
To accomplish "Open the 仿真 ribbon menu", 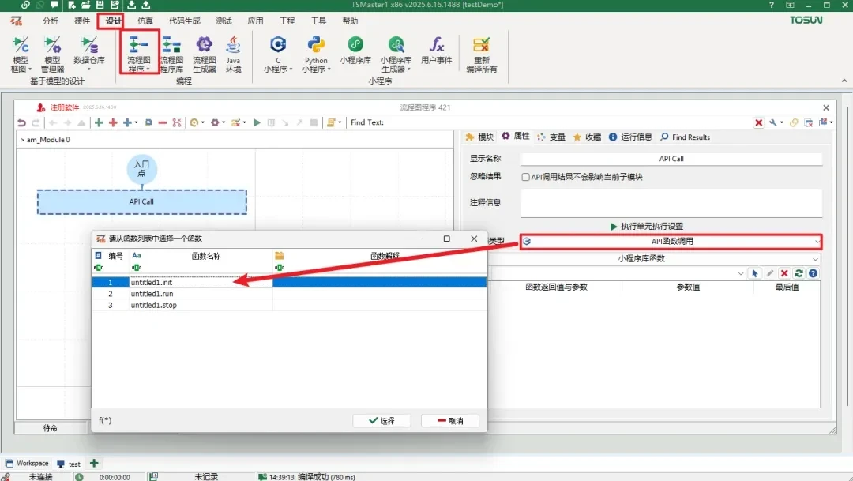I will pyautogui.click(x=145, y=21).
